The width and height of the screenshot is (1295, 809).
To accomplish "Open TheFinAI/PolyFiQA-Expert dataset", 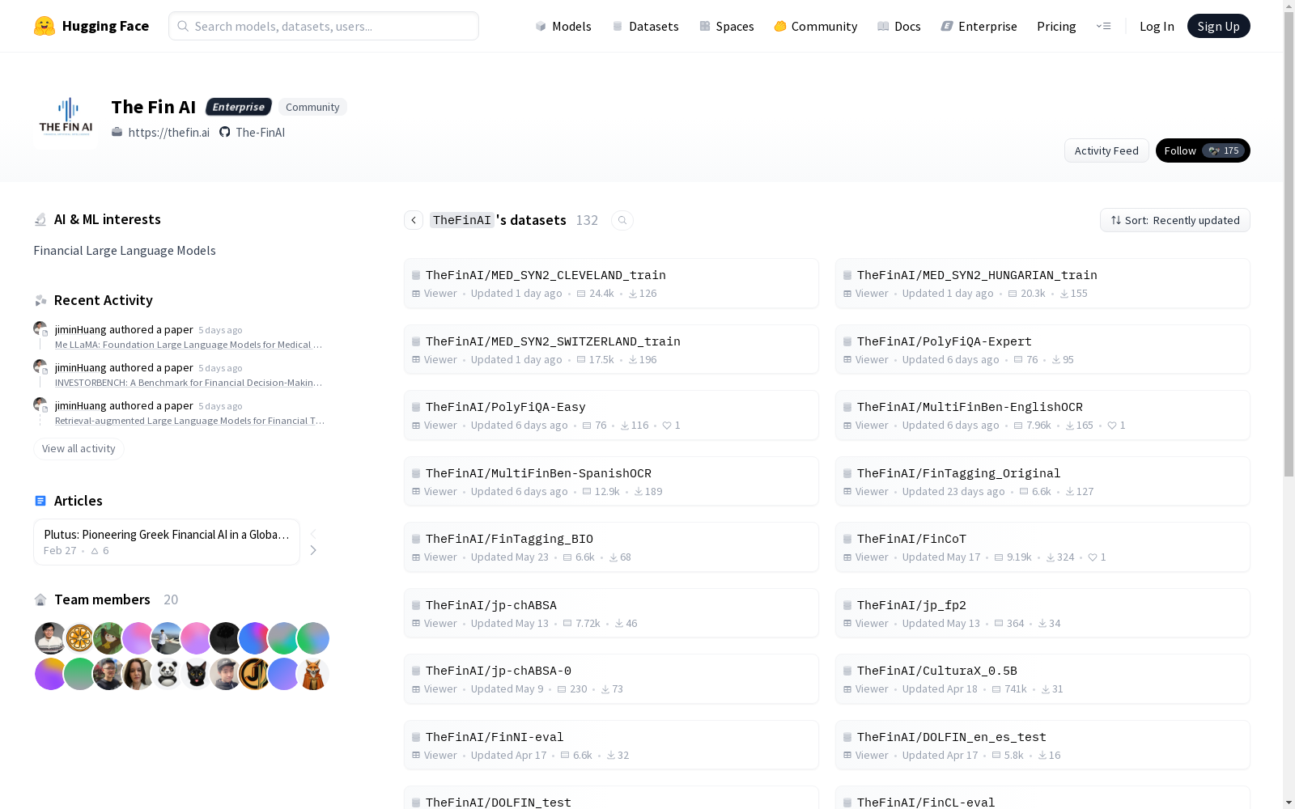I will pyautogui.click(x=1042, y=349).
